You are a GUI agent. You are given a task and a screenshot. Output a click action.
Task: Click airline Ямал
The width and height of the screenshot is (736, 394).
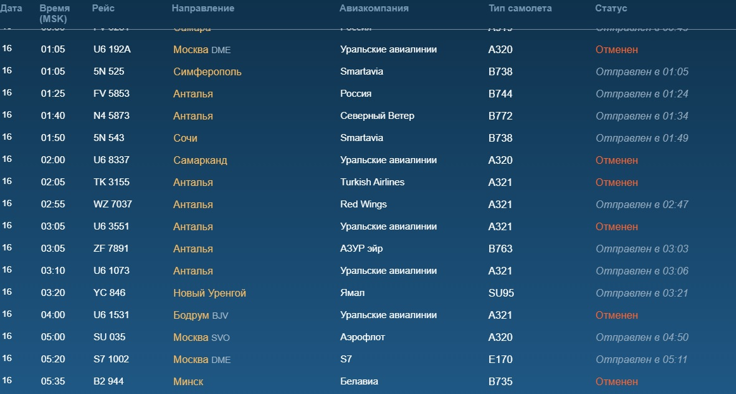(352, 293)
